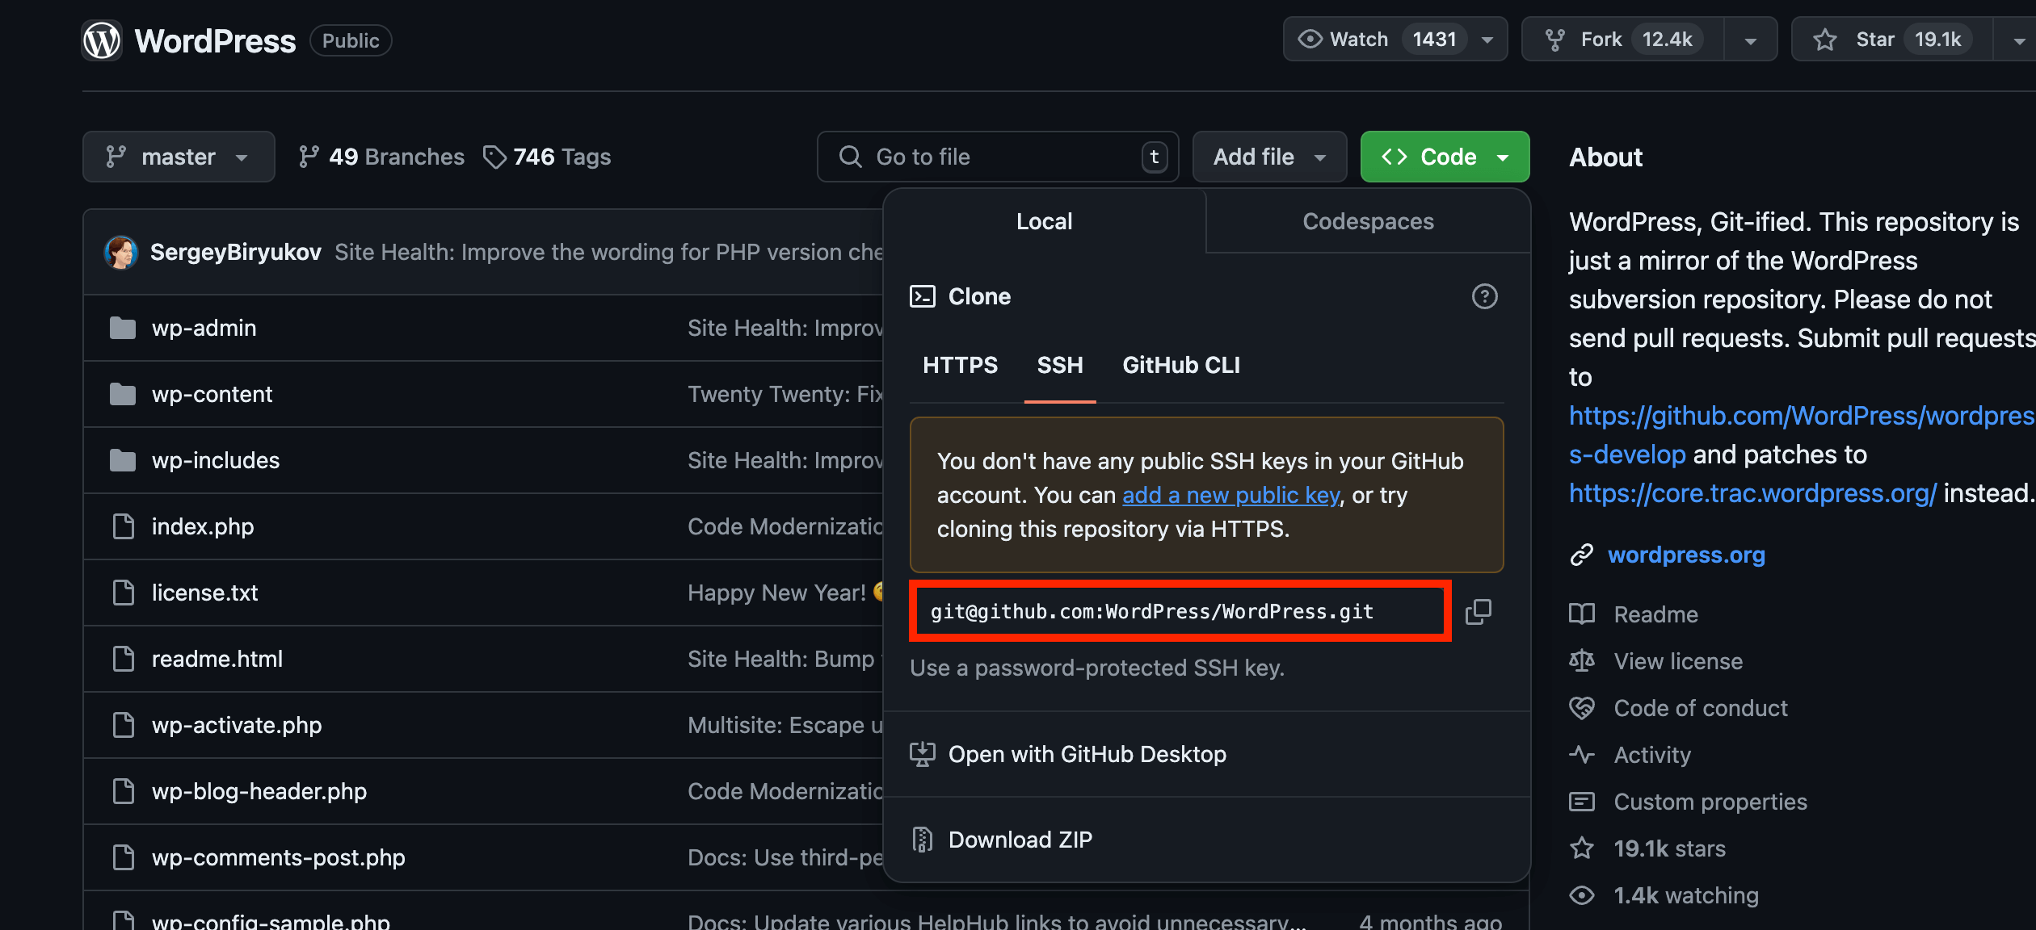Open the View license link
The image size is (2036, 930).
tap(1678, 661)
